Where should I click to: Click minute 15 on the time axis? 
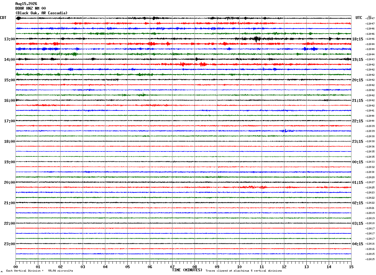point(351,267)
